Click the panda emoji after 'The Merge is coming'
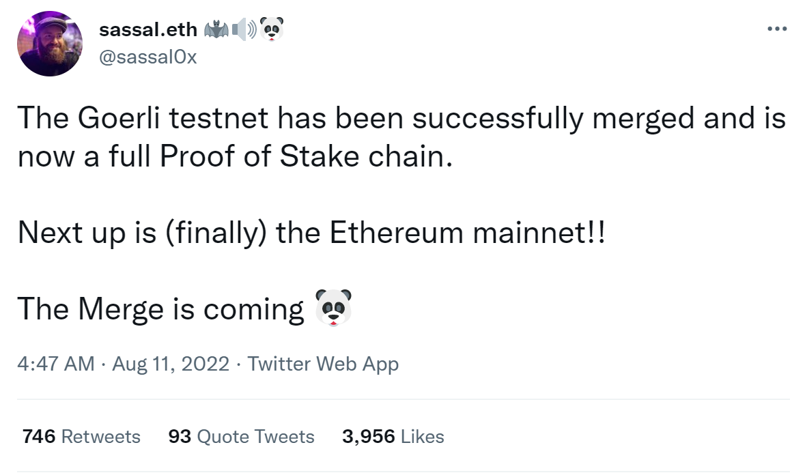This screenshot has width=805, height=473. tap(333, 309)
